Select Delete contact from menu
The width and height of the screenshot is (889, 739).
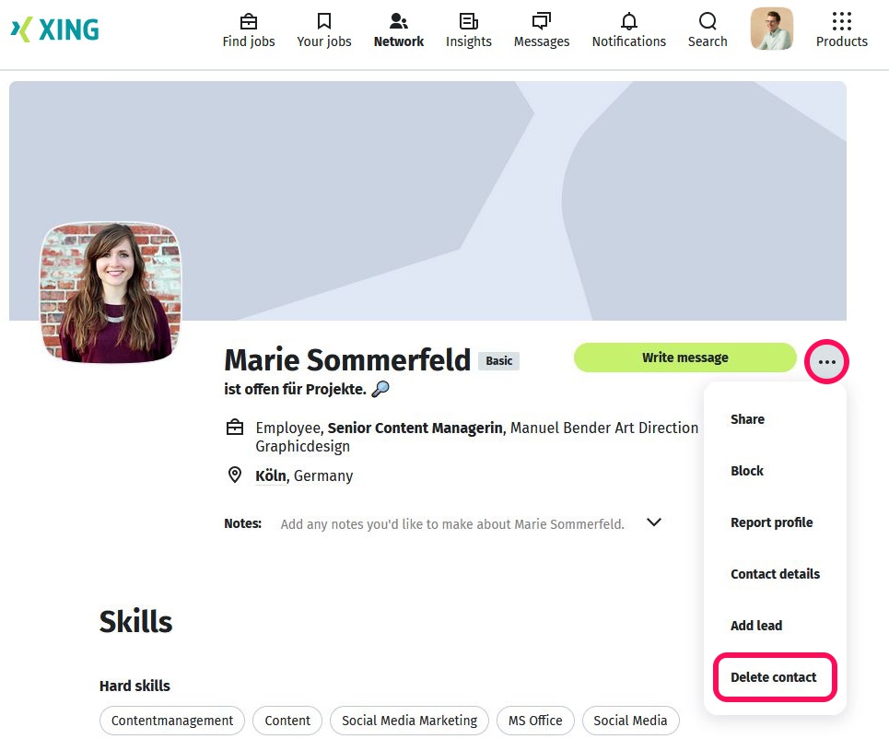(x=774, y=677)
